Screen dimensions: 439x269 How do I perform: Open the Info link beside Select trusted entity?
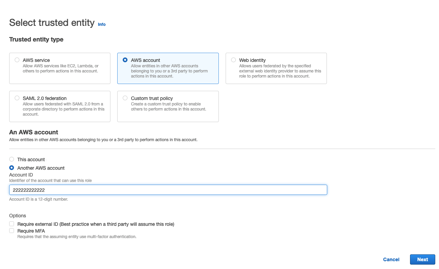(x=102, y=24)
